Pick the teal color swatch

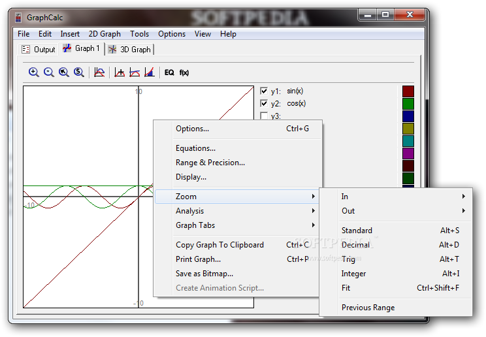coord(408,141)
